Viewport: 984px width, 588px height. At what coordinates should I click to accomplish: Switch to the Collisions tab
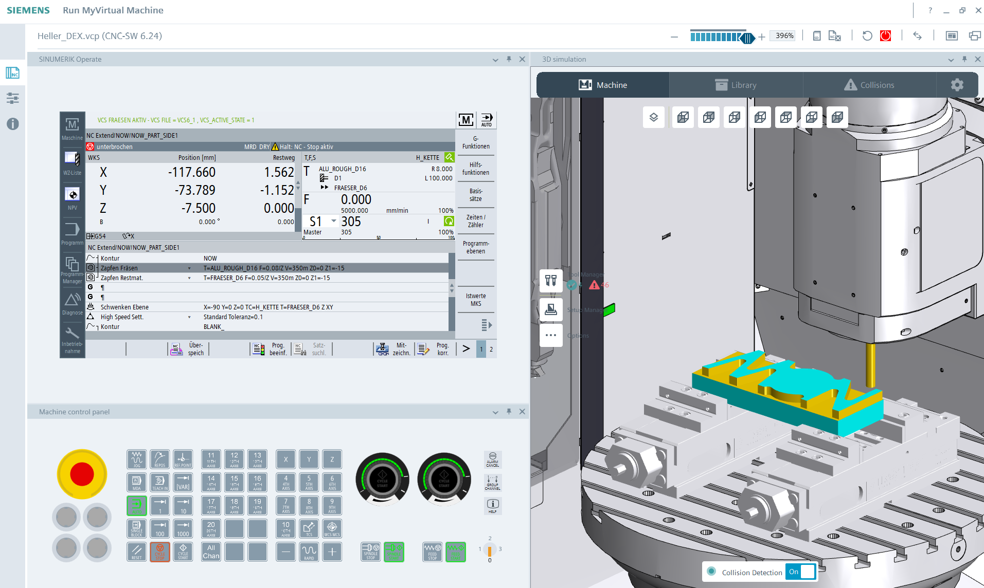coord(869,85)
